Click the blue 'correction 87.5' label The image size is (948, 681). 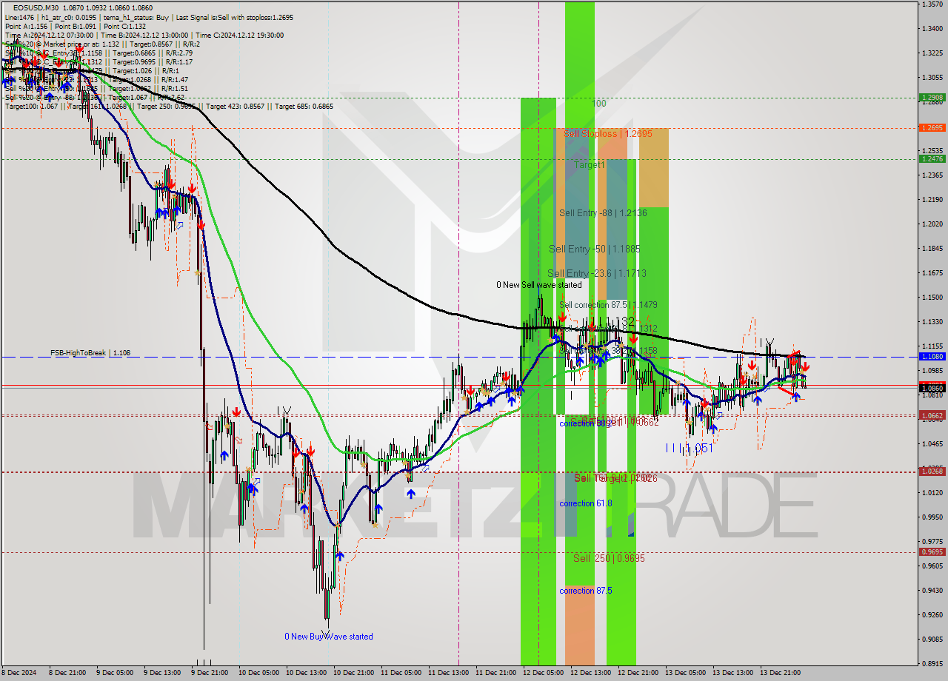coord(586,591)
